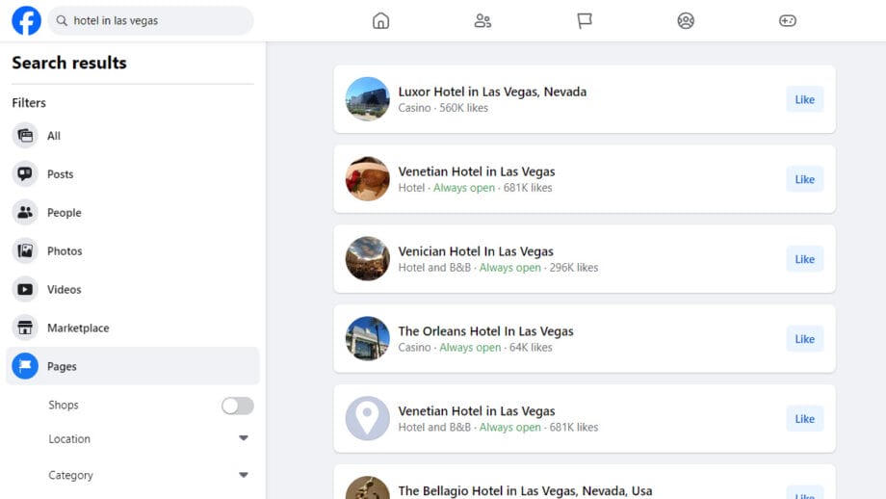886x499 pixels.
Task: Like The Orleans Hotel page
Action: pyautogui.click(x=805, y=339)
